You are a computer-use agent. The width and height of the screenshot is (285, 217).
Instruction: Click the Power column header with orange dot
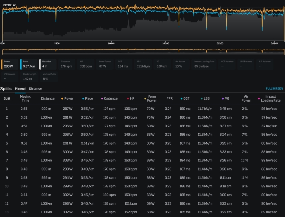tap(69, 98)
